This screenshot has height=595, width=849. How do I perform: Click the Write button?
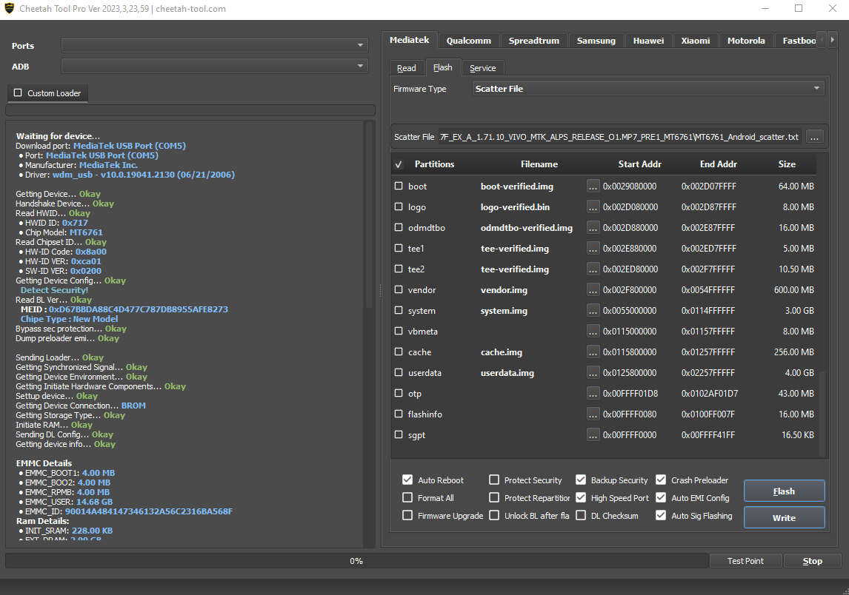(784, 517)
